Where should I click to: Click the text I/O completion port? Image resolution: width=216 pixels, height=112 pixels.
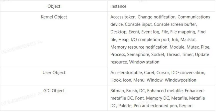click(150, 39)
